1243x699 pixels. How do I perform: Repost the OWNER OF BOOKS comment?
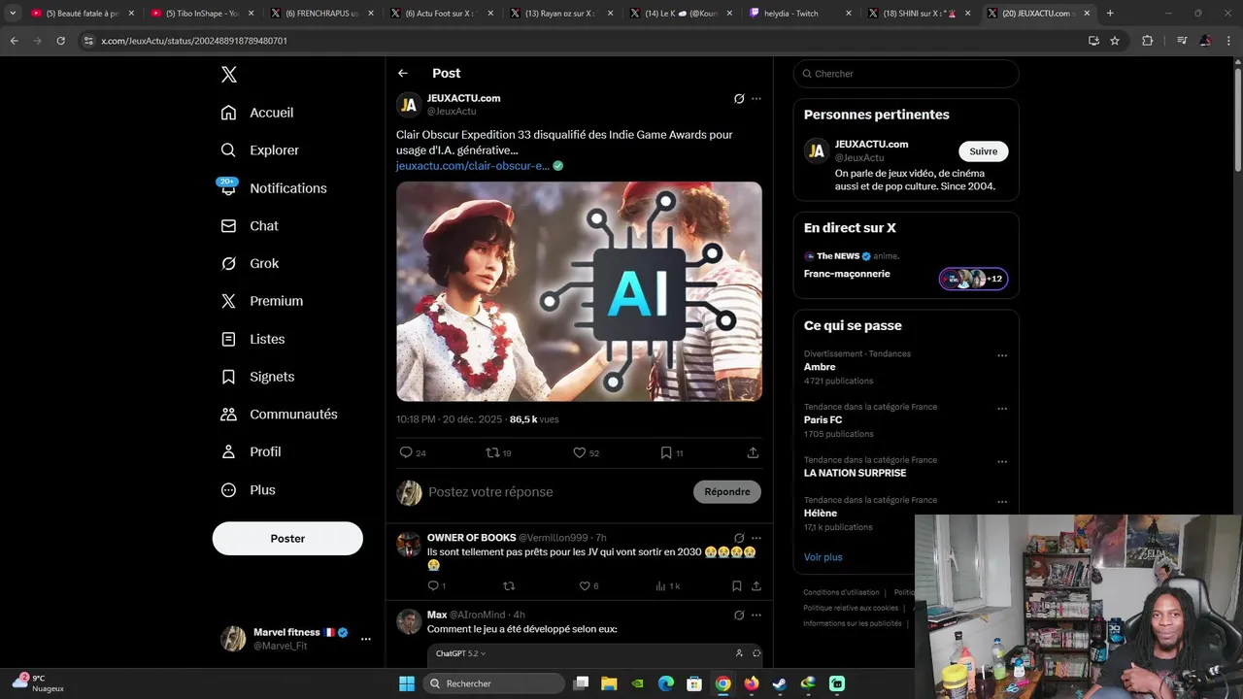pyautogui.click(x=509, y=586)
